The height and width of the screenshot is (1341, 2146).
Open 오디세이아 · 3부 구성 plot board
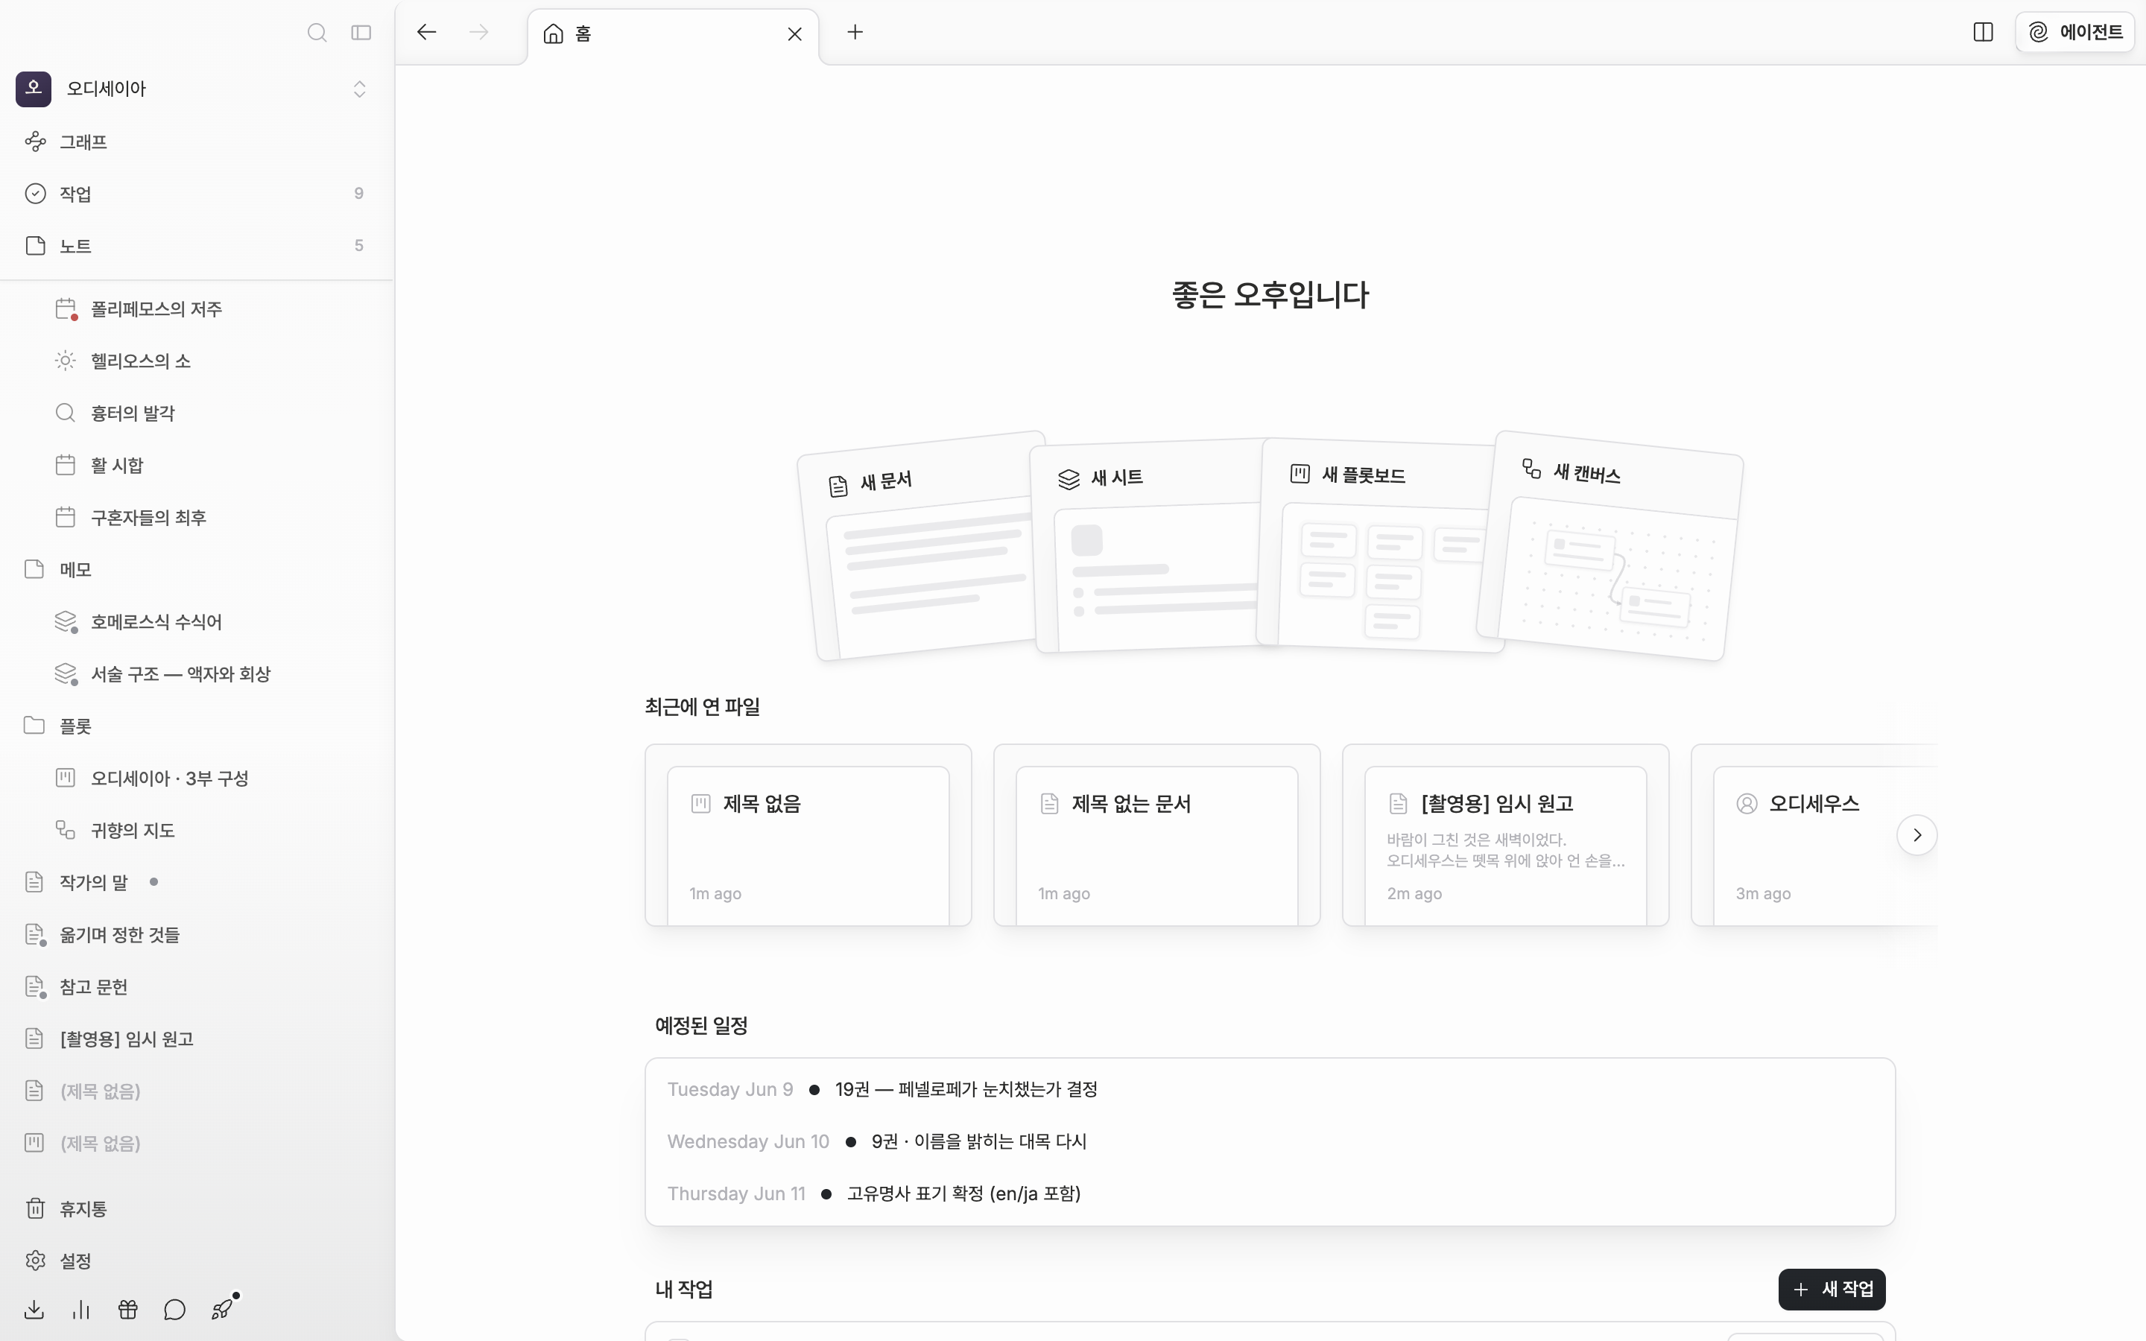(x=196, y=778)
